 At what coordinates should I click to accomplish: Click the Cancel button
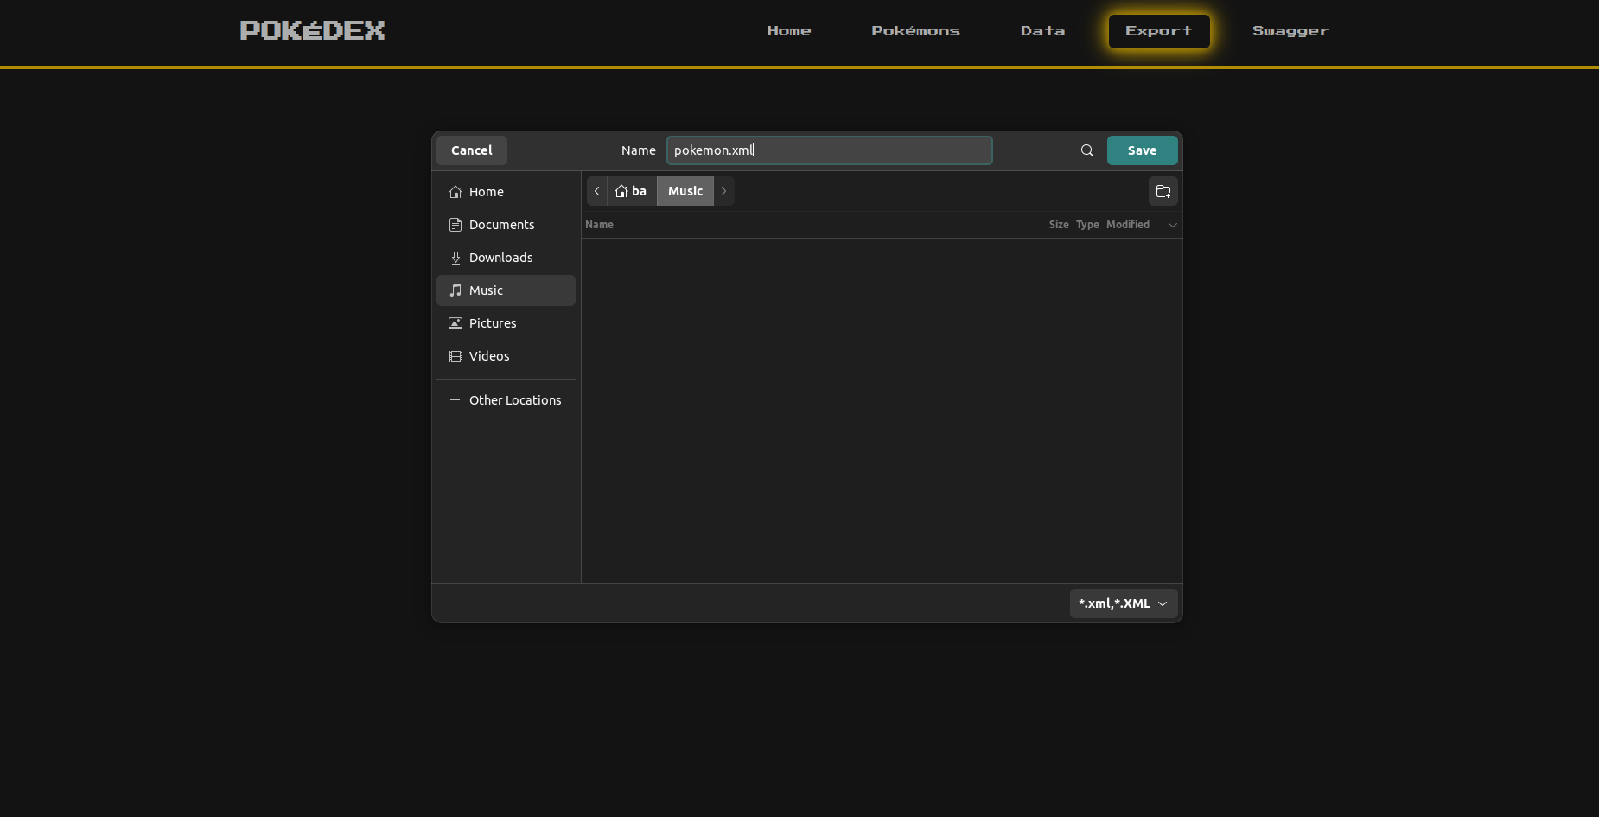(472, 150)
